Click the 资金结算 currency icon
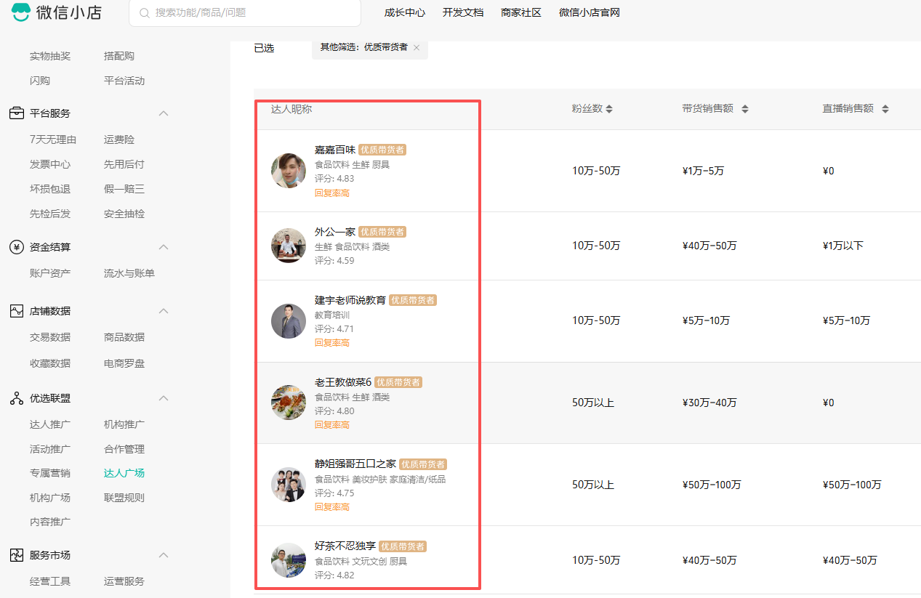 [x=16, y=247]
